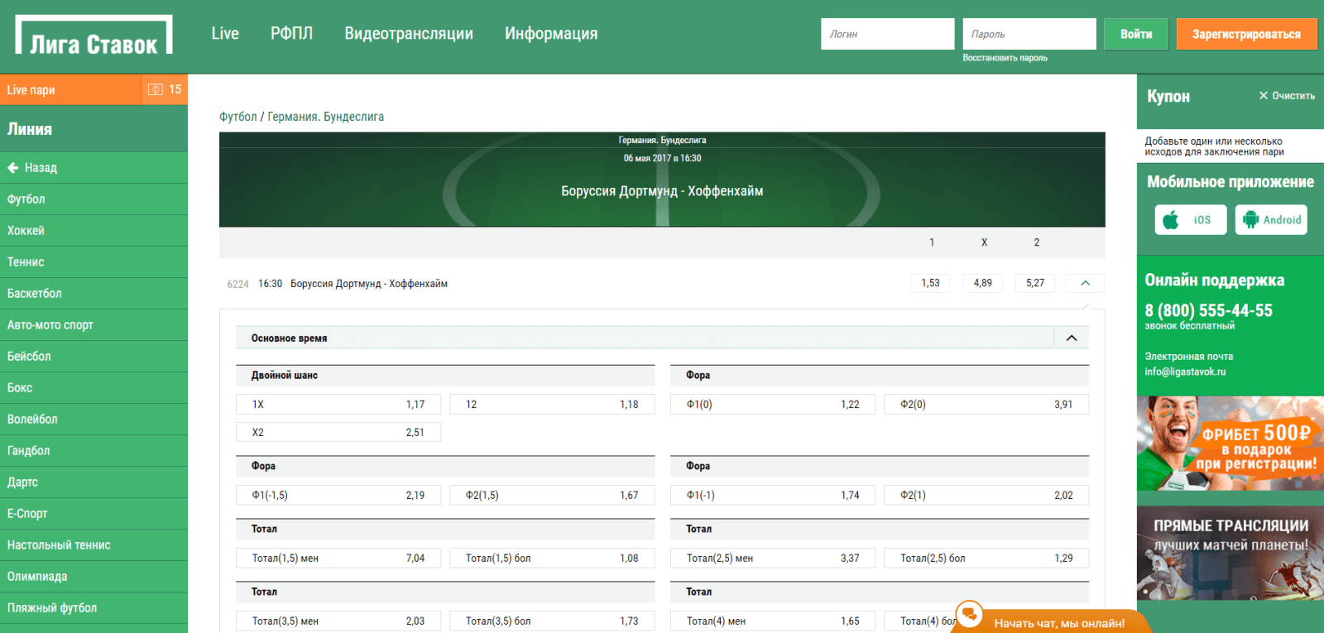Select Пляжный футбол in sidebar
The image size is (1324, 633).
point(94,608)
